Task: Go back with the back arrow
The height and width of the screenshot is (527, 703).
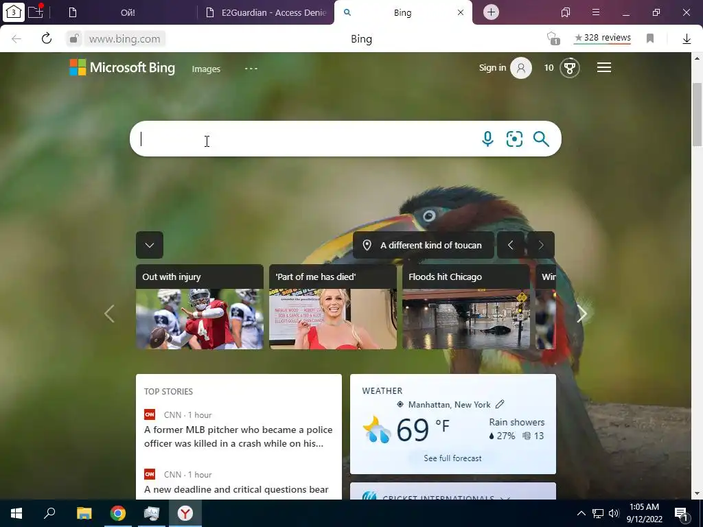Action: tap(16, 38)
